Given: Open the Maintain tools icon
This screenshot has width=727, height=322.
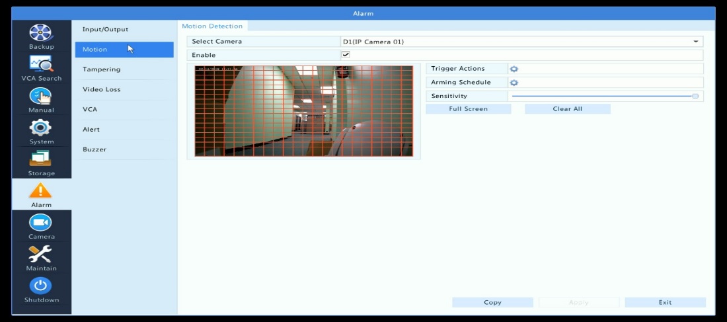Looking at the screenshot, I should 41,255.
